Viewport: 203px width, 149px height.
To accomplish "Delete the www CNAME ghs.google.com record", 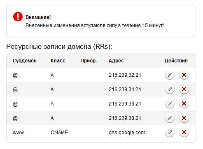I will coord(184,132).
